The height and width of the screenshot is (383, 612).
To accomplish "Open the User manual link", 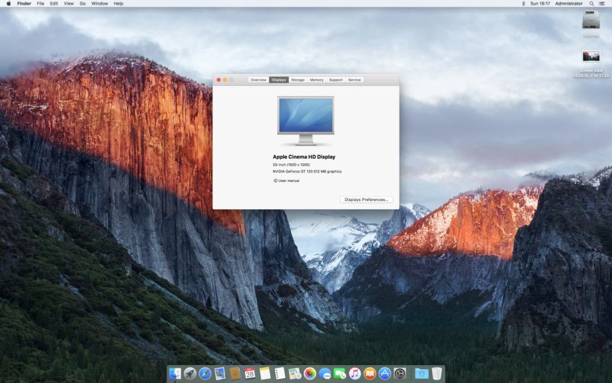I will pos(288,181).
